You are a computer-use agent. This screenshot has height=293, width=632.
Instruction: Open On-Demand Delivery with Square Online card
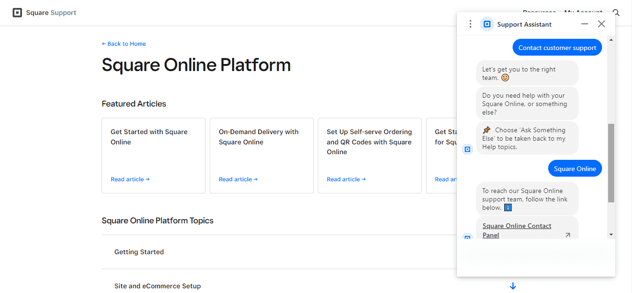point(262,156)
